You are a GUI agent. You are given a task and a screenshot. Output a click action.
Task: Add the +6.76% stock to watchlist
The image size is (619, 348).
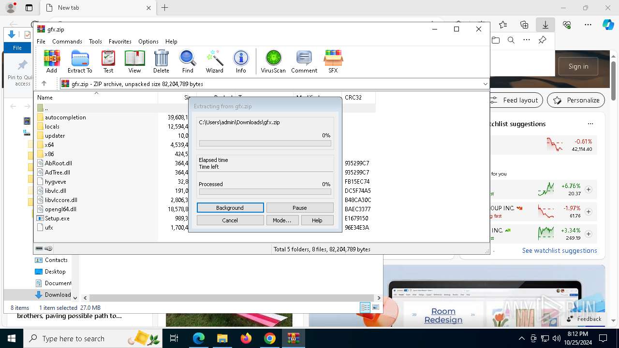pyautogui.click(x=589, y=189)
